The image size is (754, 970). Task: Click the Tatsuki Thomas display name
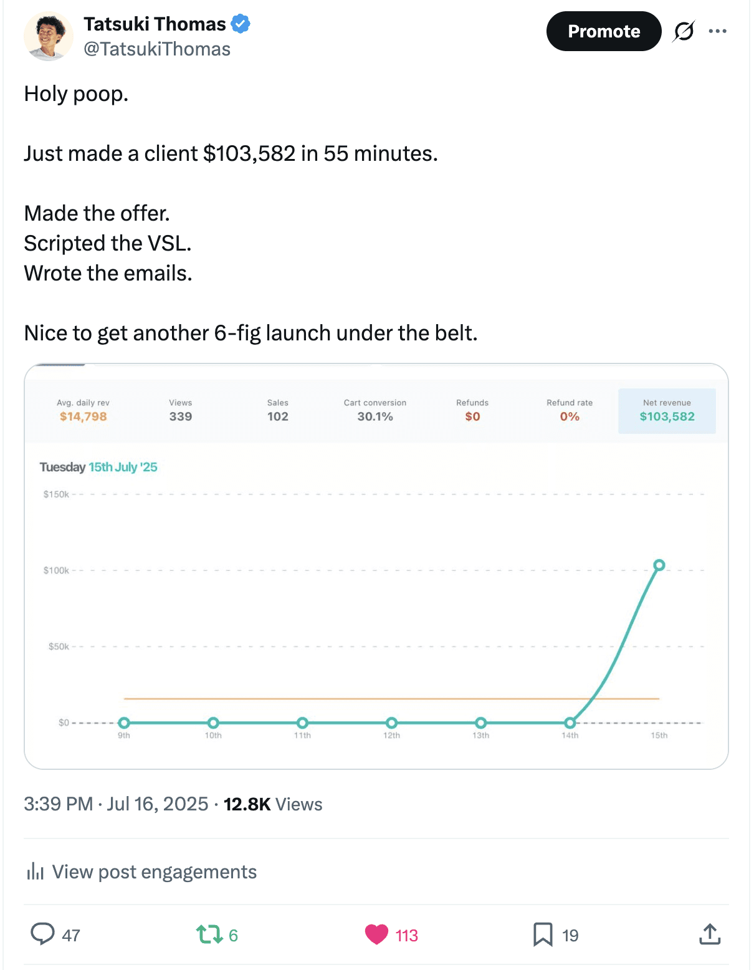[155, 24]
